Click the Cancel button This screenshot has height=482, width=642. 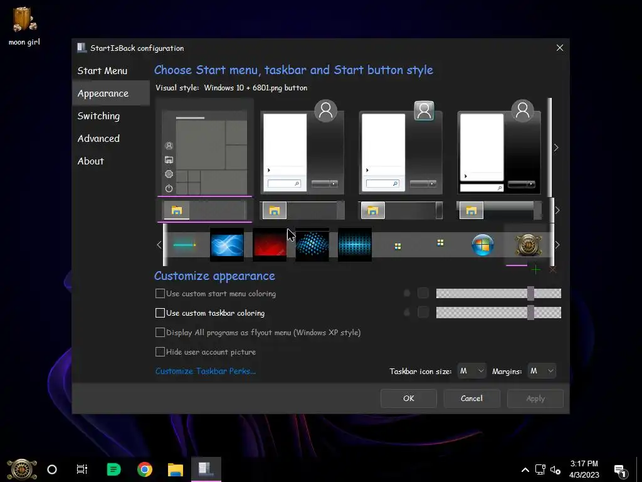click(x=471, y=399)
